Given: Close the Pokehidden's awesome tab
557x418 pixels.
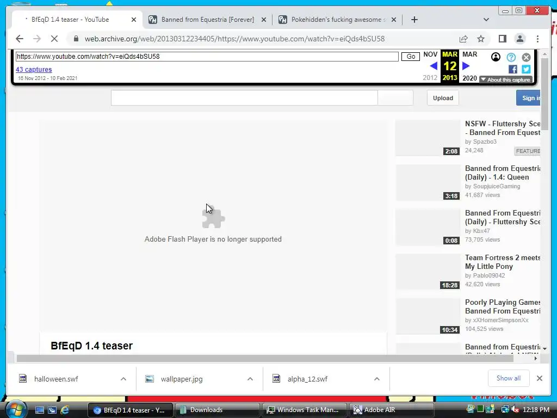Looking at the screenshot, I should (394, 20).
